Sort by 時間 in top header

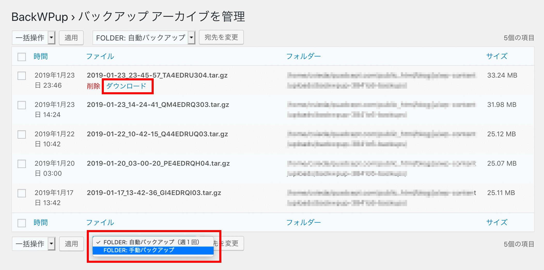pos(41,56)
